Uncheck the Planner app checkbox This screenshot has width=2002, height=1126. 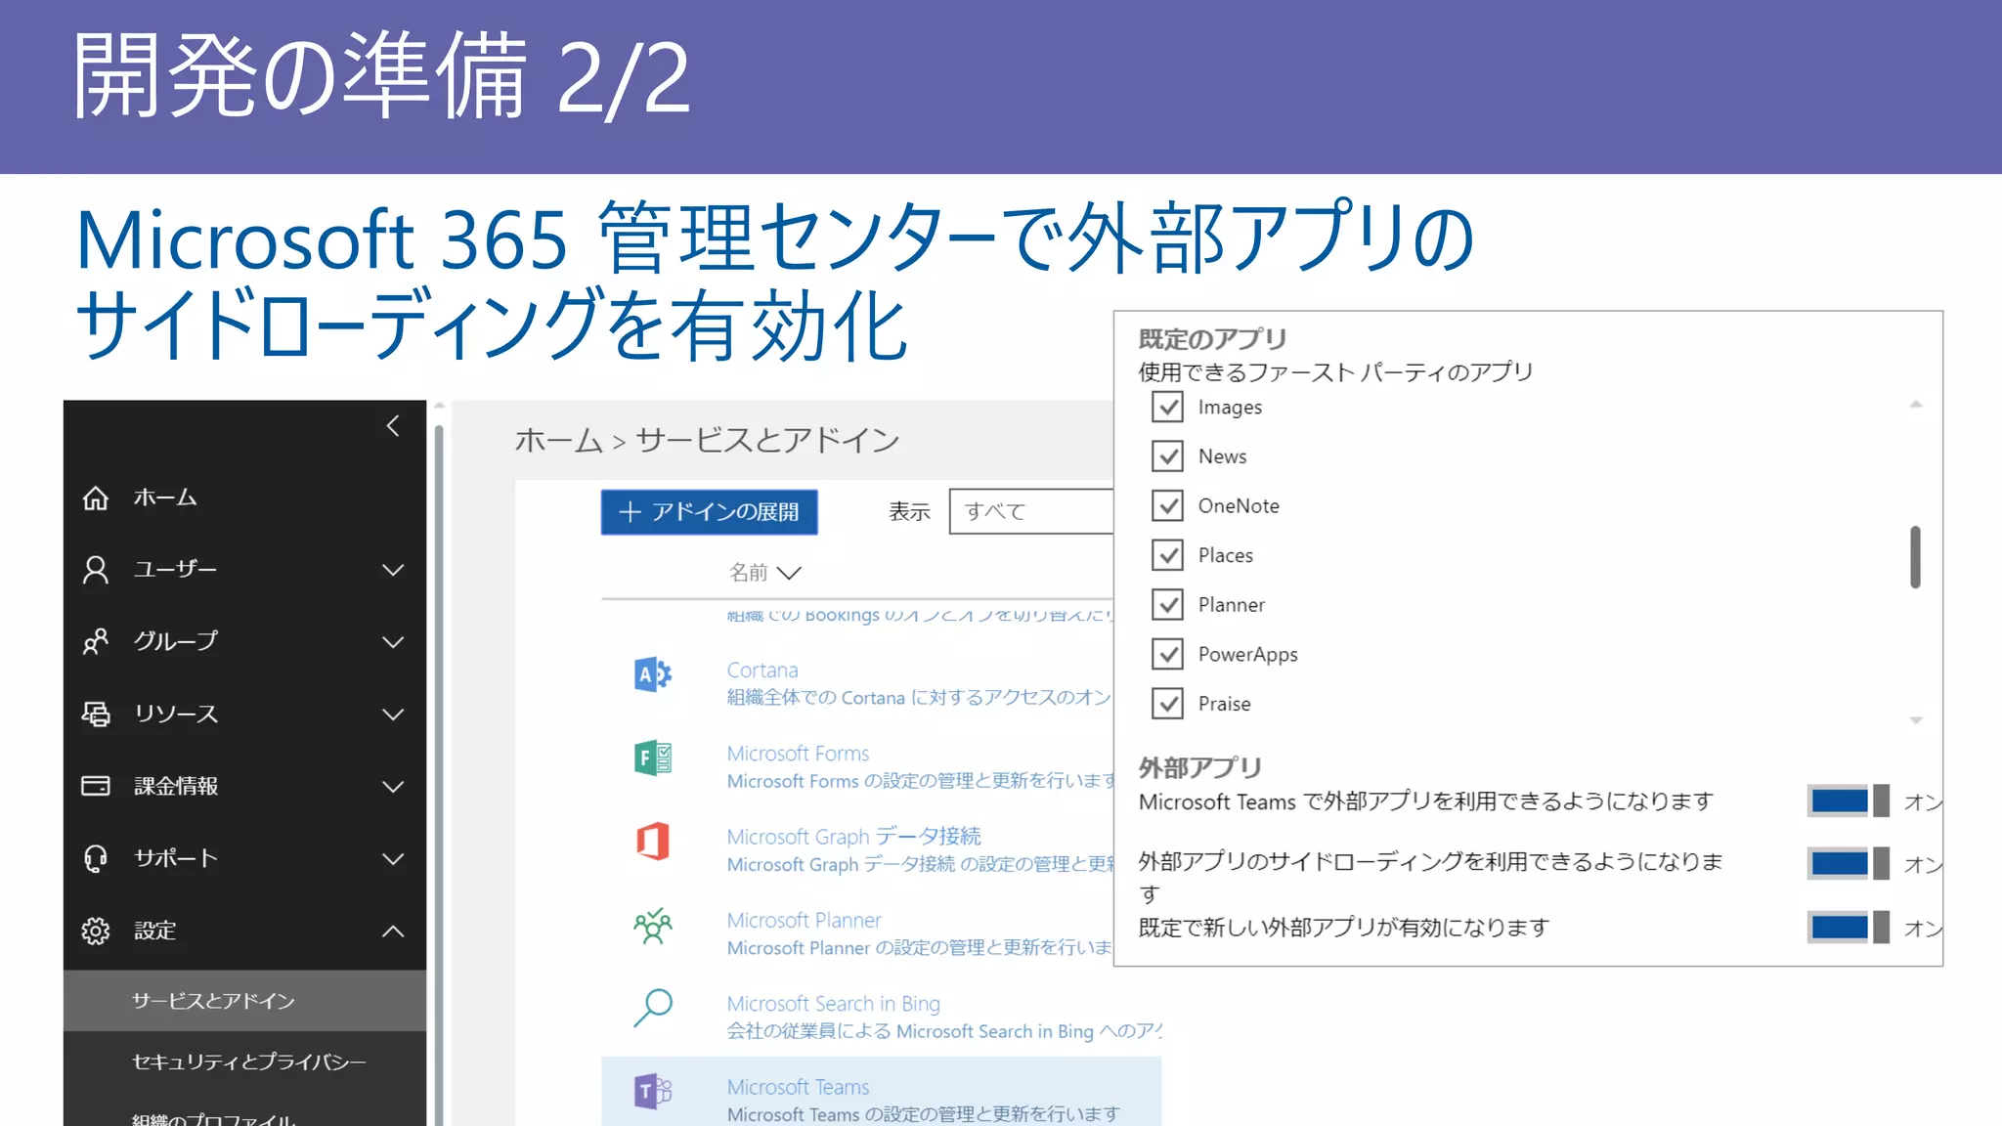(1167, 605)
